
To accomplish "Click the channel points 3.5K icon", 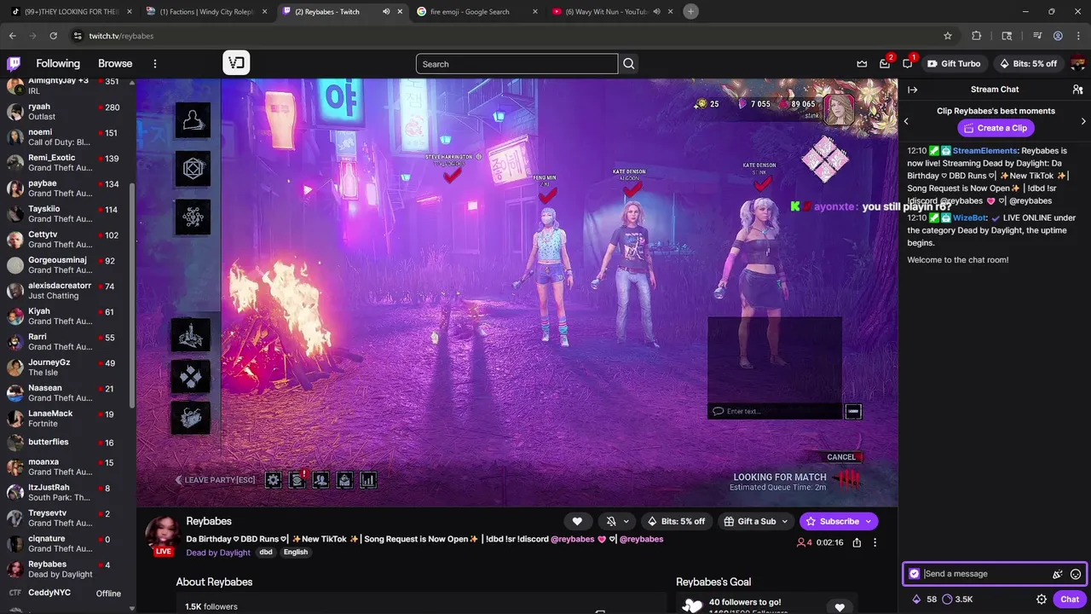I will [x=947, y=600].
